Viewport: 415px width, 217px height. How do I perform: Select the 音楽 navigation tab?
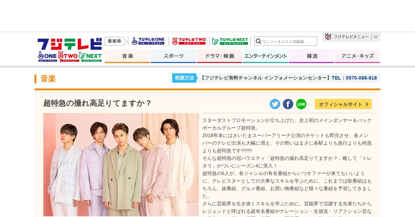tap(127, 56)
